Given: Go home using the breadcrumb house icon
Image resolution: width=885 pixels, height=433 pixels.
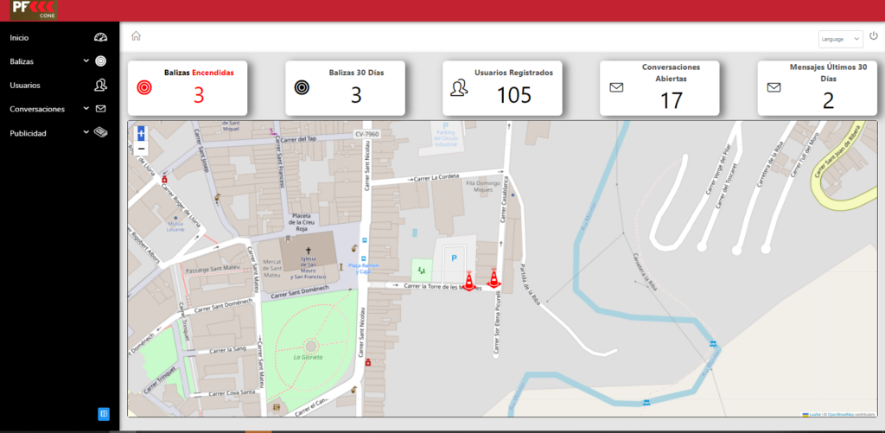Looking at the screenshot, I should [x=136, y=36].
